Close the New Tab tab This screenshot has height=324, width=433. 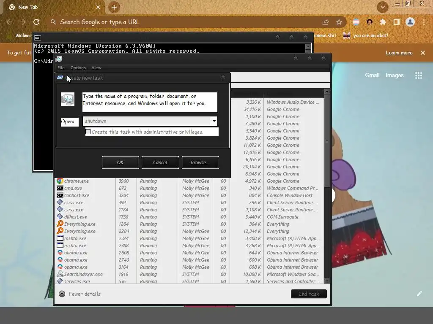click(x=98, y=7)
